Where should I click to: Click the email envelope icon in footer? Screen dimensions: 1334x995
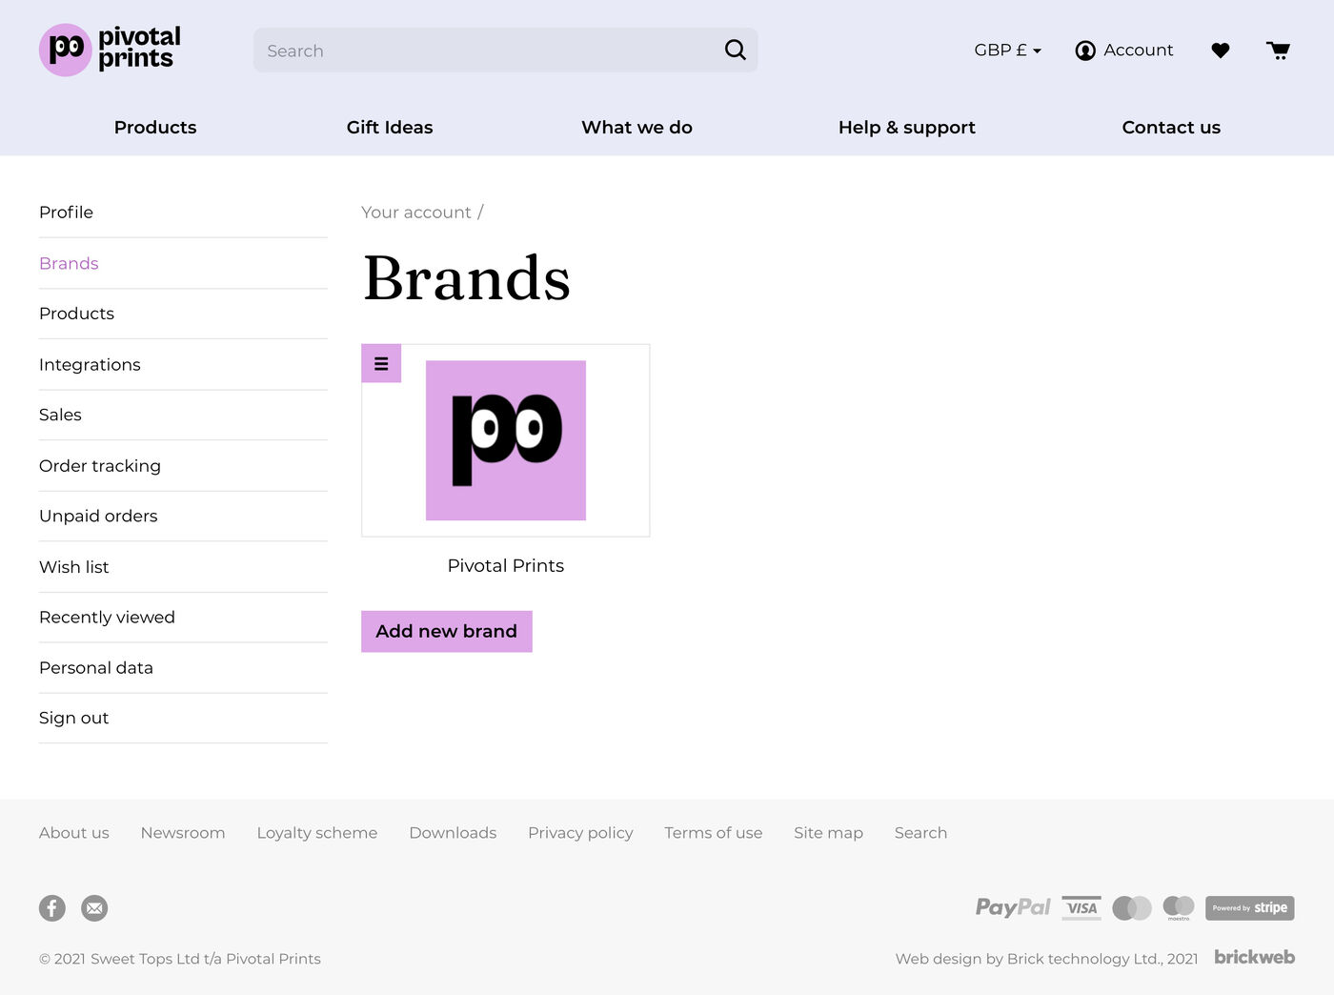[x=94, y=908]
